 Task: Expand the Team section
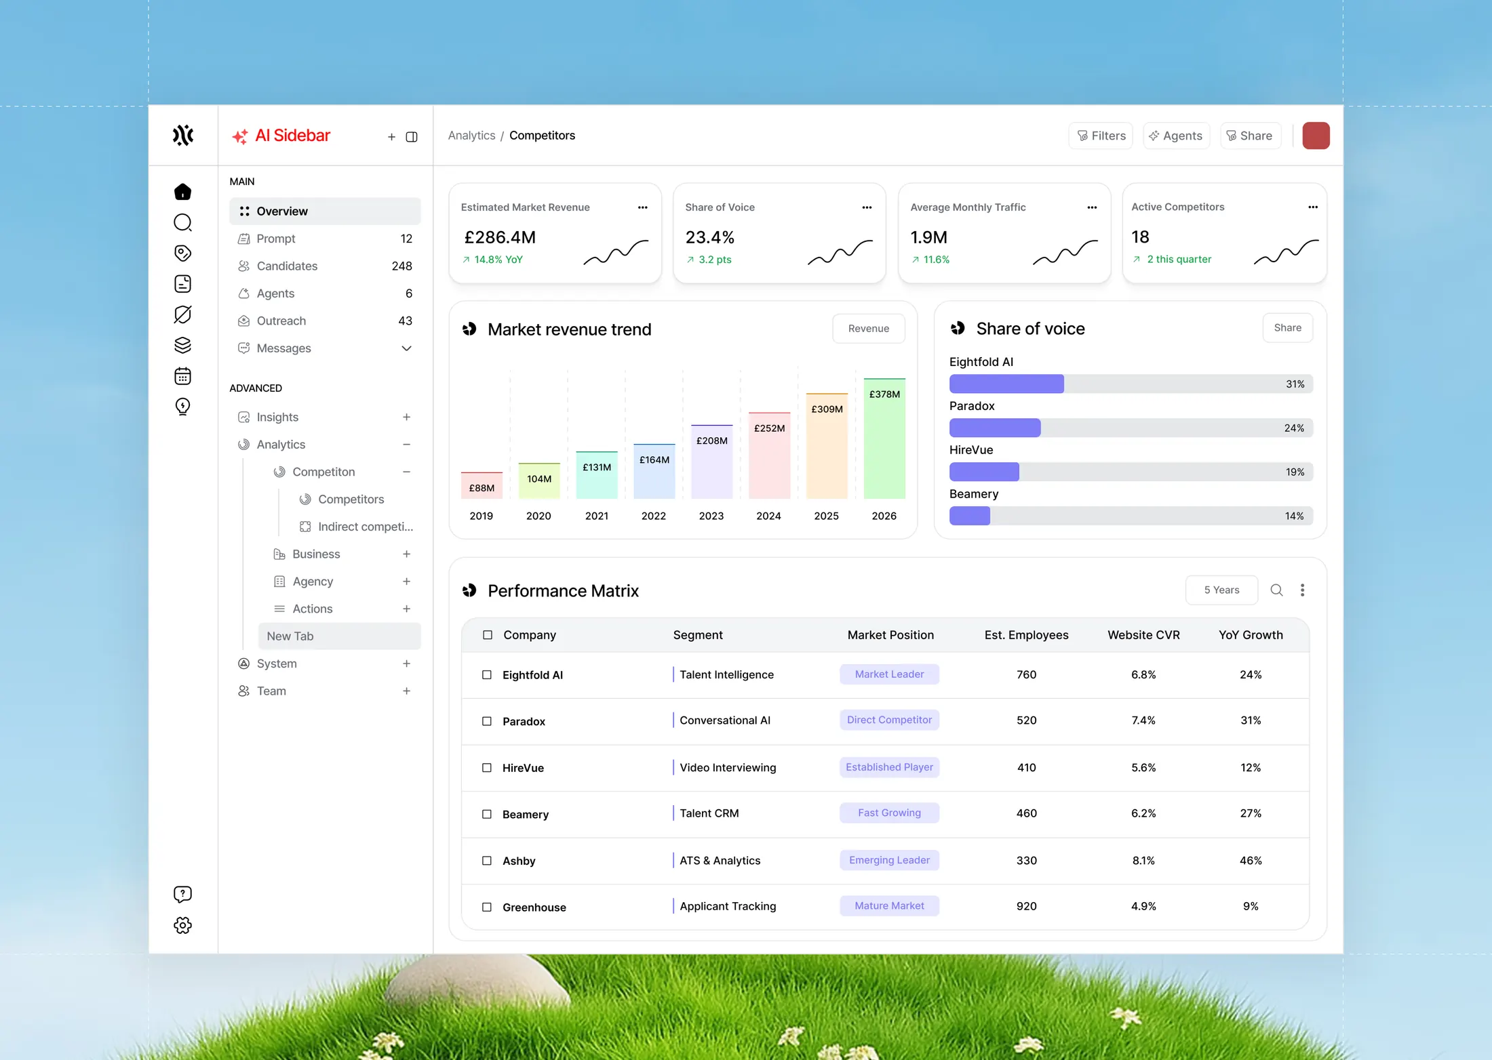[x=407, y=691]
